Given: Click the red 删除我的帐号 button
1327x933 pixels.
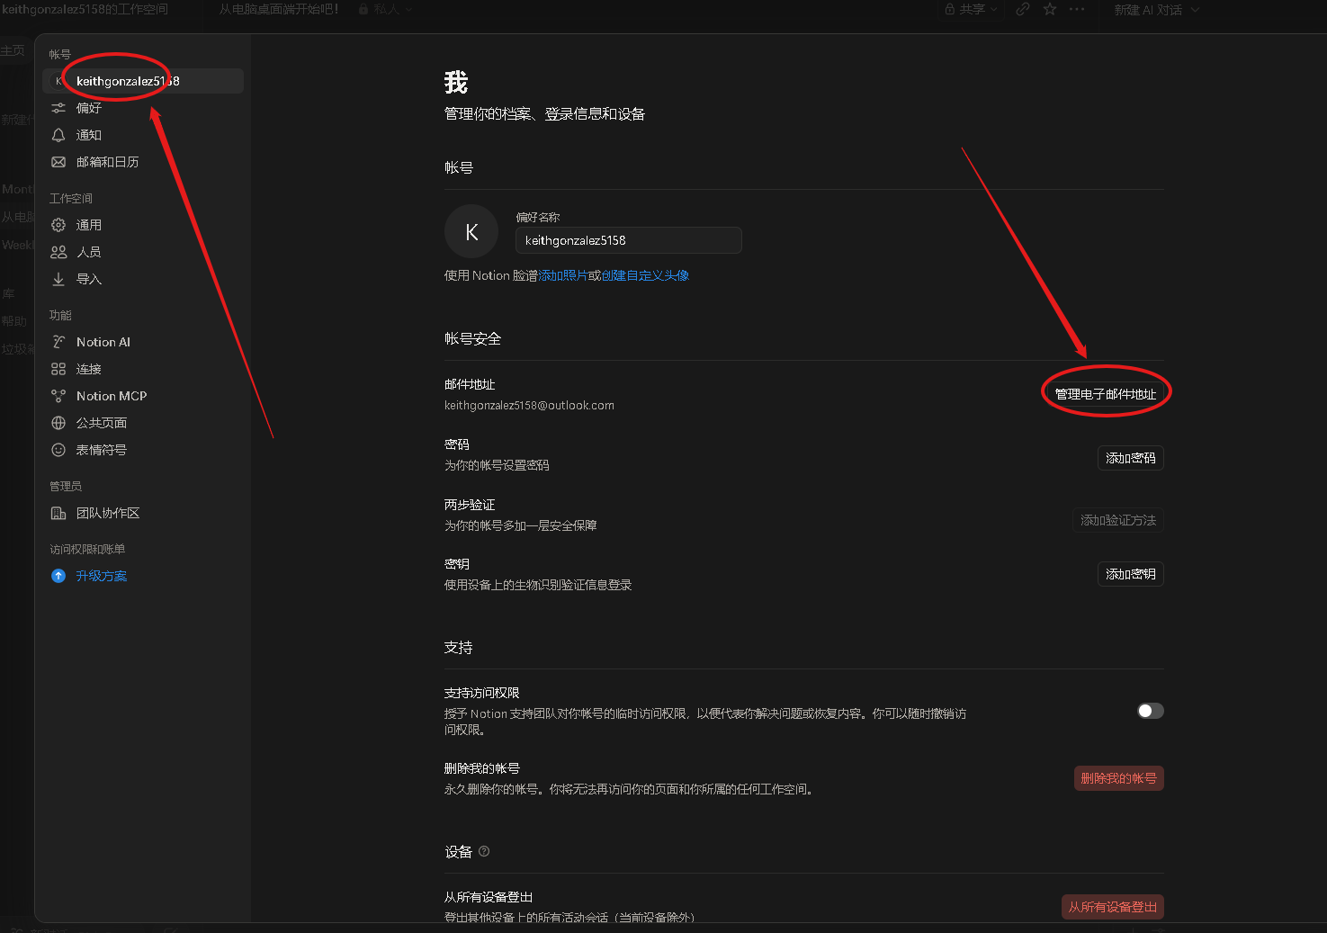Looking at the screenshot, I should click(x=1119, y=778).
